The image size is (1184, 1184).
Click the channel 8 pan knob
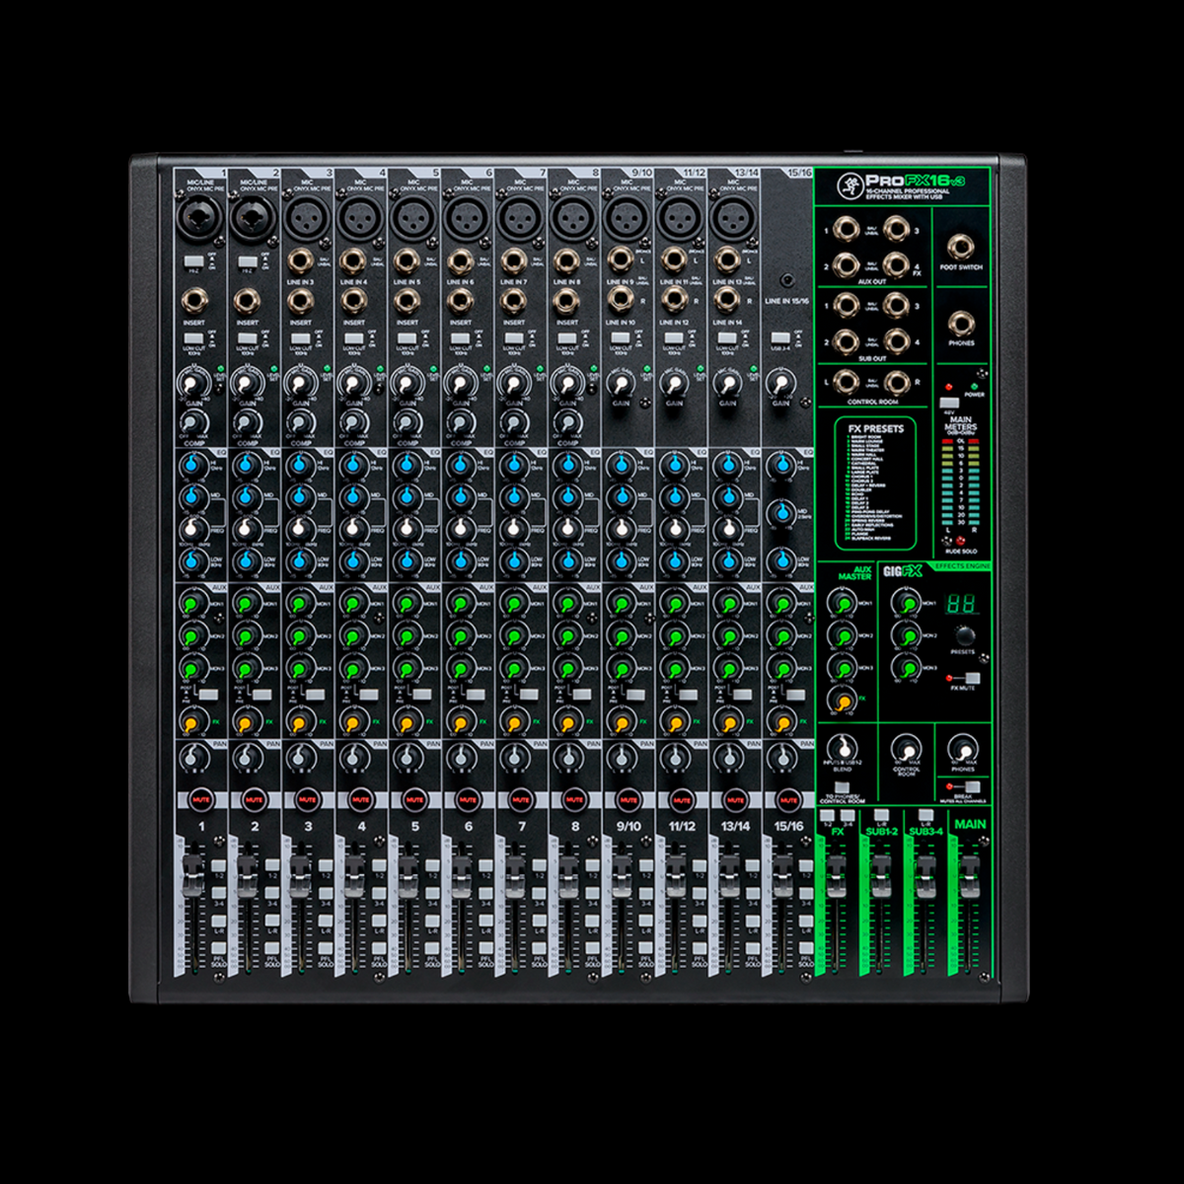point(566,758)
